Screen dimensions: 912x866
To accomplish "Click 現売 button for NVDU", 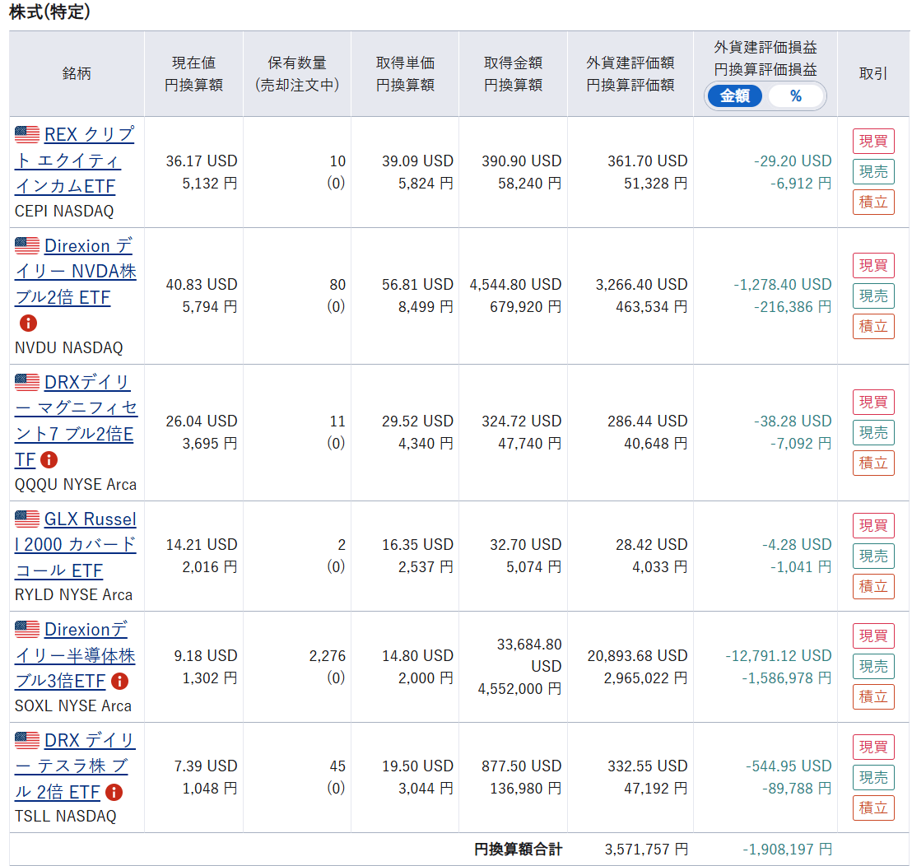I will click(x=873, y=296).
